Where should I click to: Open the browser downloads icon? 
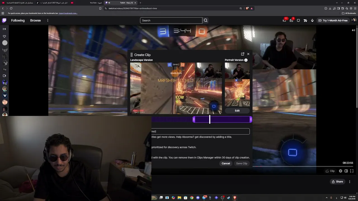[x=330, y=8]
